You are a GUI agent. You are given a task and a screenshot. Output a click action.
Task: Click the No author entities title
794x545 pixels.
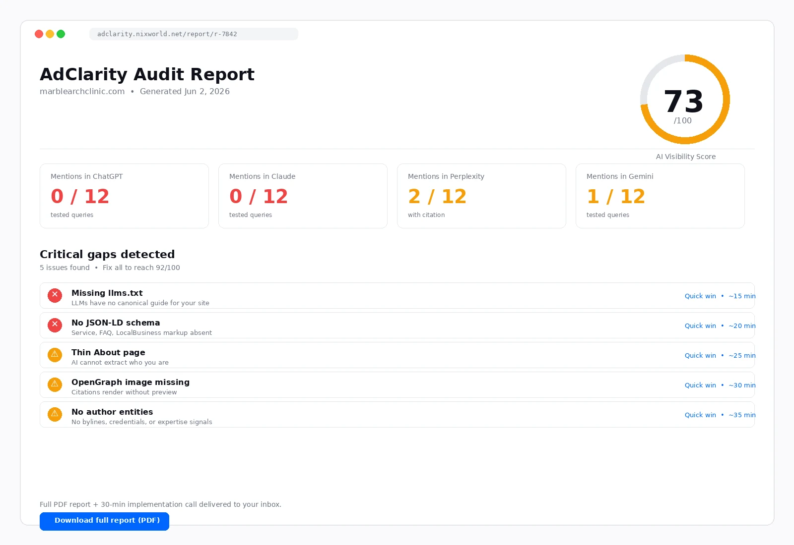tap(112, 412)
